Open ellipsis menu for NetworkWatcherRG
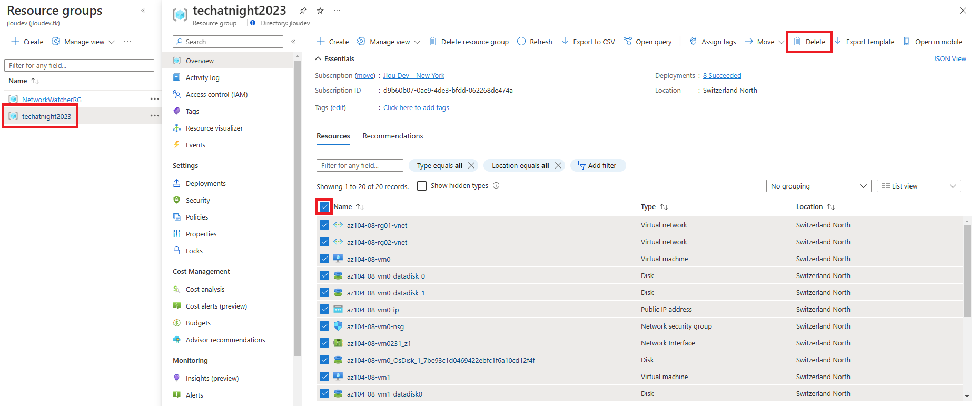Screen dimensions: 979x406 click(154, 99)
